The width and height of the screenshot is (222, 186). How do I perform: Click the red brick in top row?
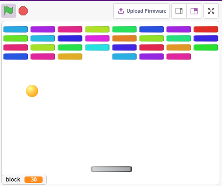[206, 29]
